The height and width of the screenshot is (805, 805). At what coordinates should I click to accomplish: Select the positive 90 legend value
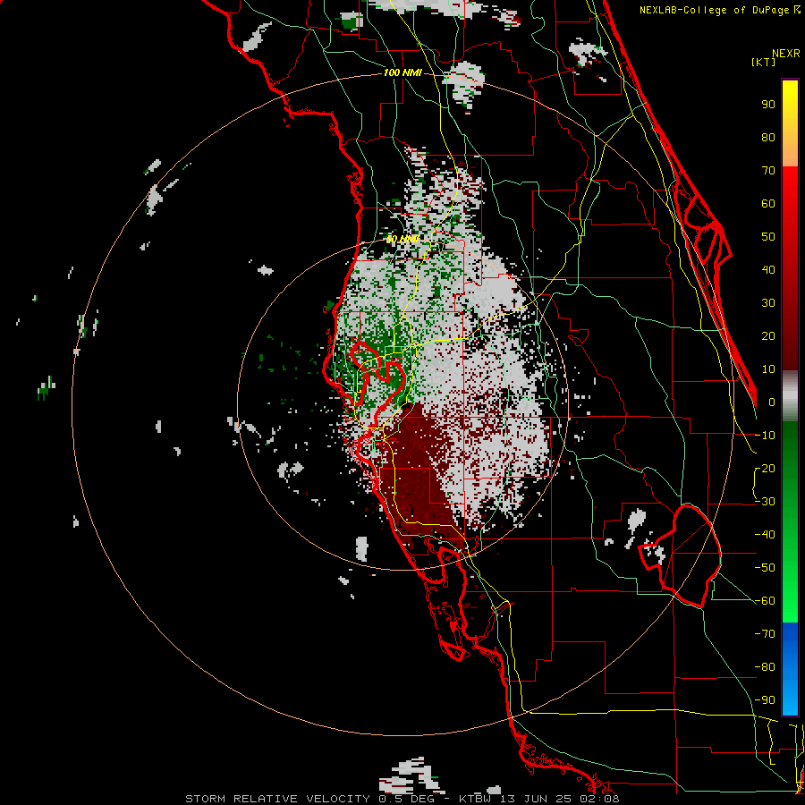768,105
